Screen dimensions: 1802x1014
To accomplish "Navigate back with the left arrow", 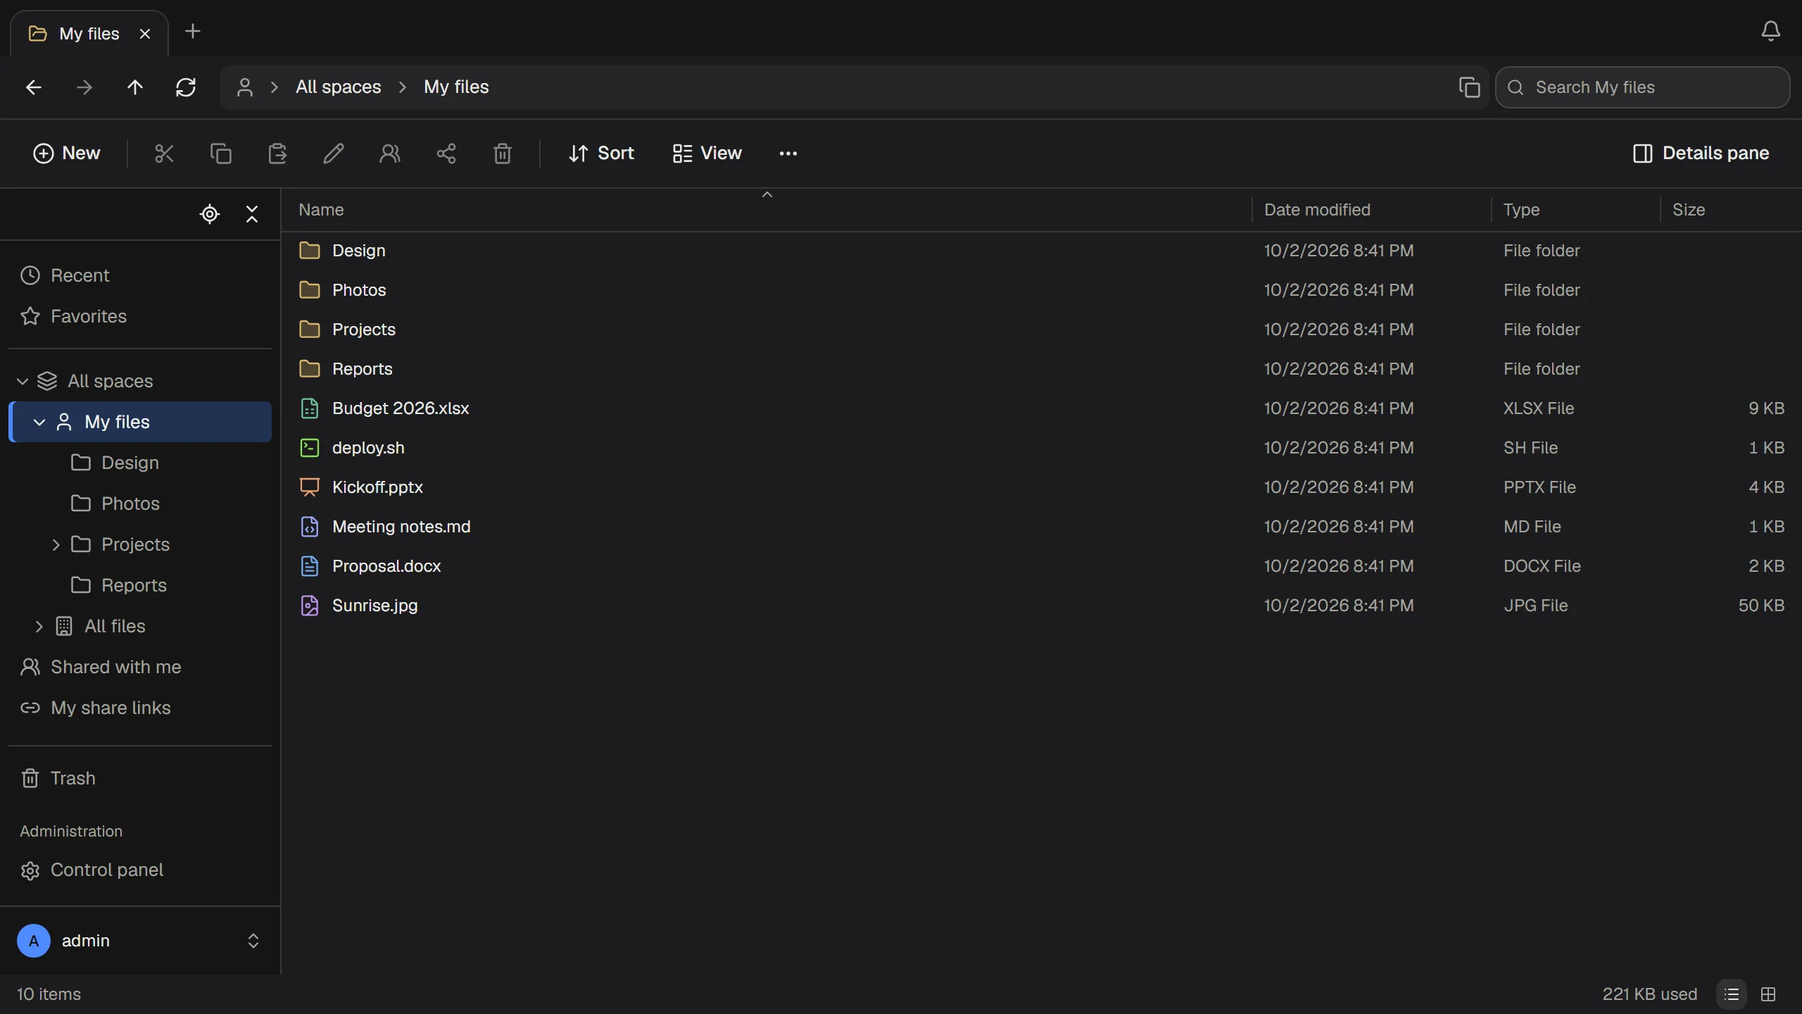I will [34, 87].
